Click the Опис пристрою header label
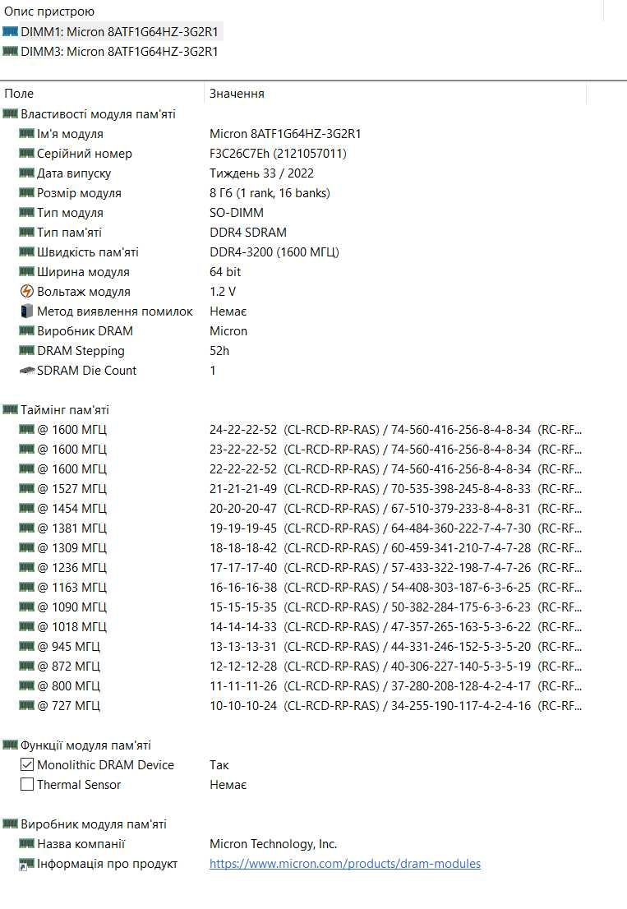 [x=49, y=12]
